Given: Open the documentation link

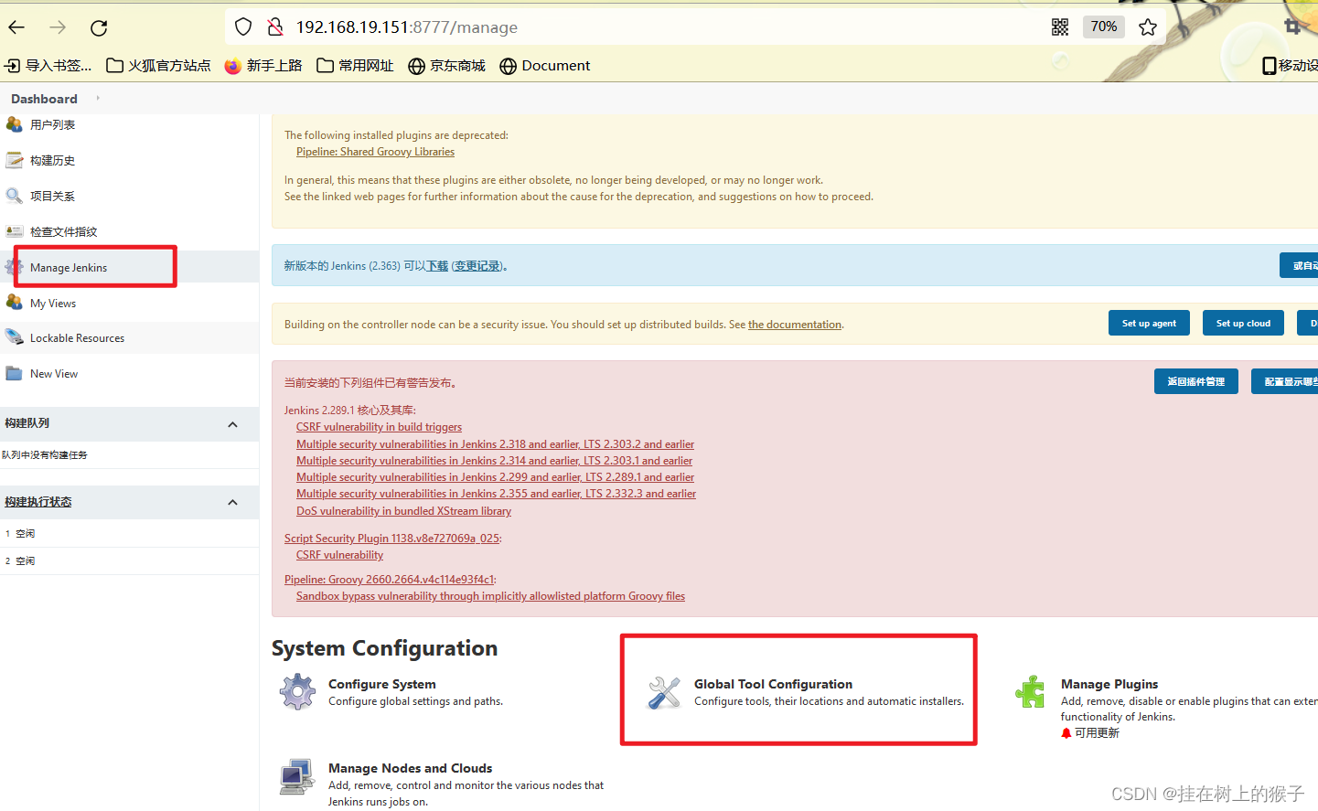Looking at the screenshot, I should (x=795, y=325).
